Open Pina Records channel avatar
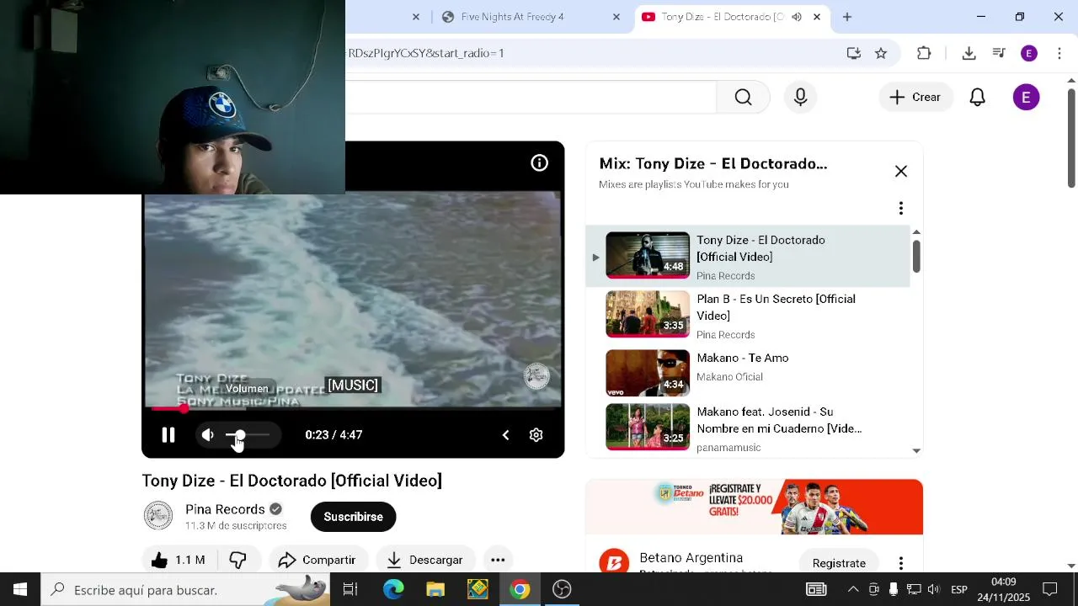Screen dimensions: 1078x606 pos(158,516)
